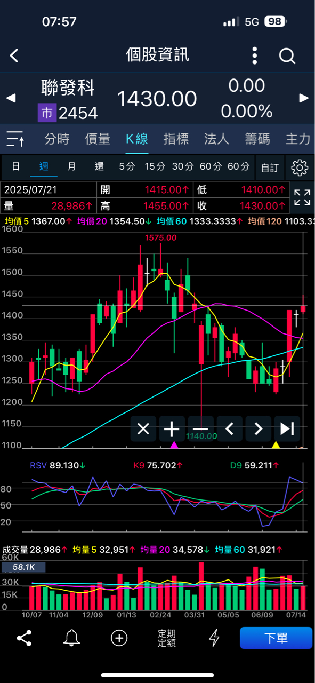Move crosshair to previous candle
315x683 pixels.
tap(229, 429)
